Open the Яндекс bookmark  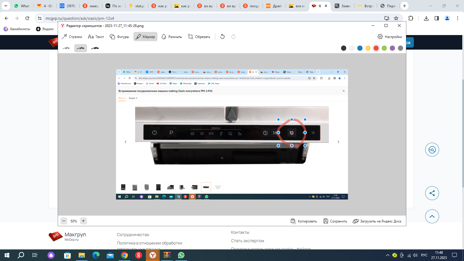click(x=45, y=29)
